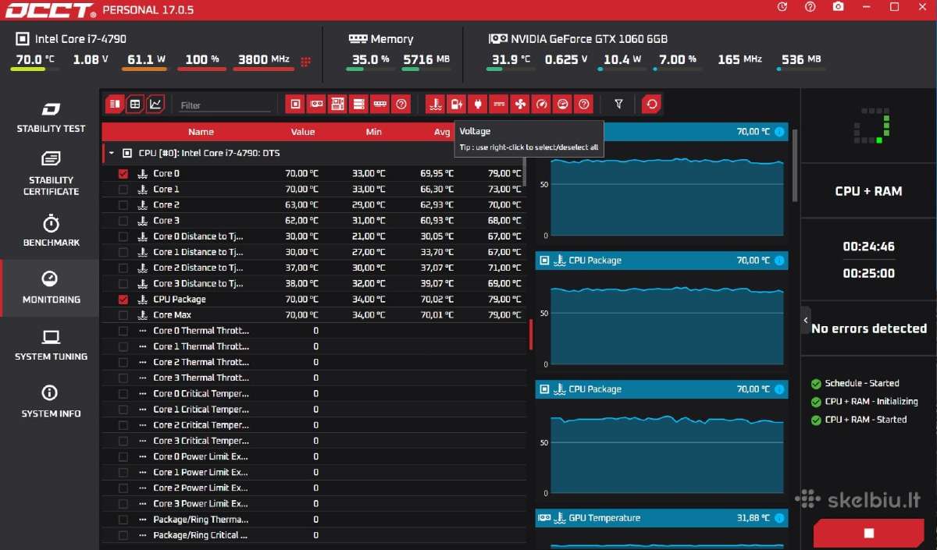The image size is (937, 550).
Task: Go to the Benchmark section
Action: (51, 231)
